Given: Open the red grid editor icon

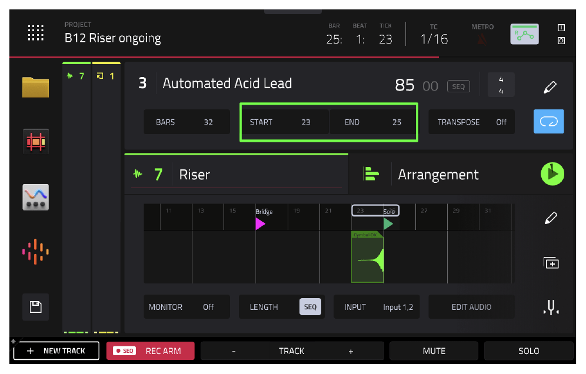Looking at the screenshot, I should click(35, 142).
